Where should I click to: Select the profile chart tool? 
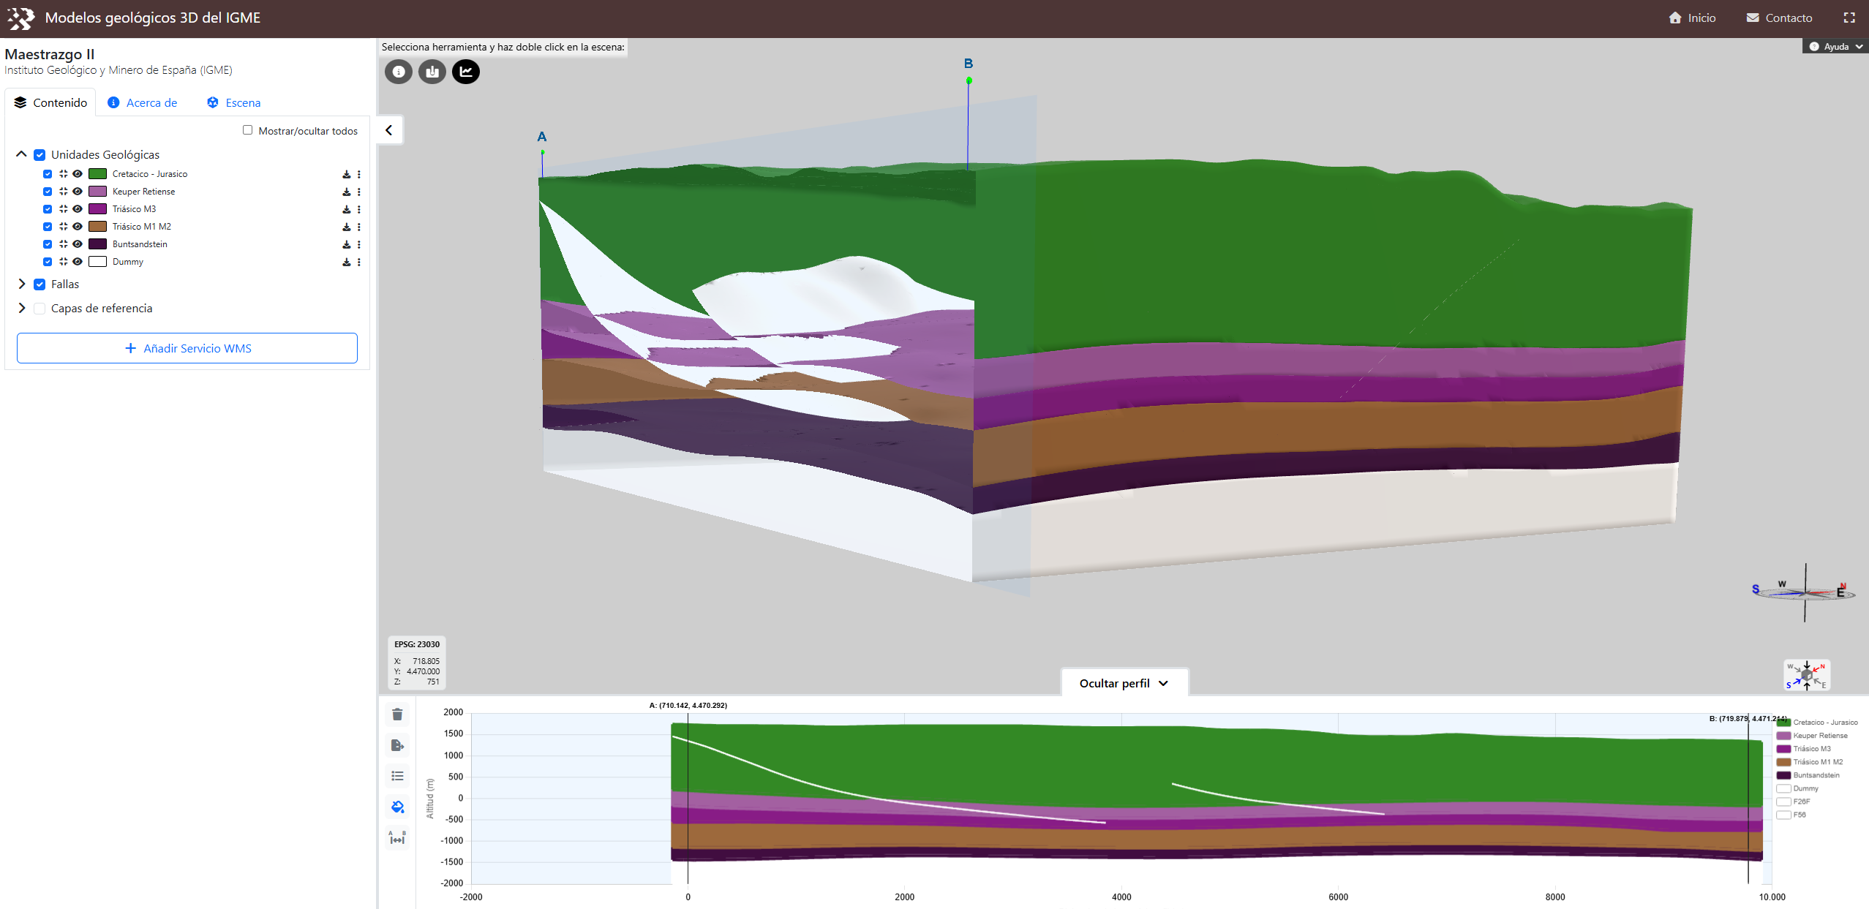pyautogui.click(x=467, y=72)
